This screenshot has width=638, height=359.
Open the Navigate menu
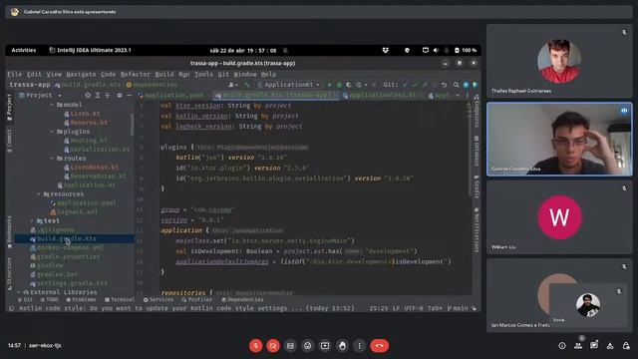click(81, 74)
